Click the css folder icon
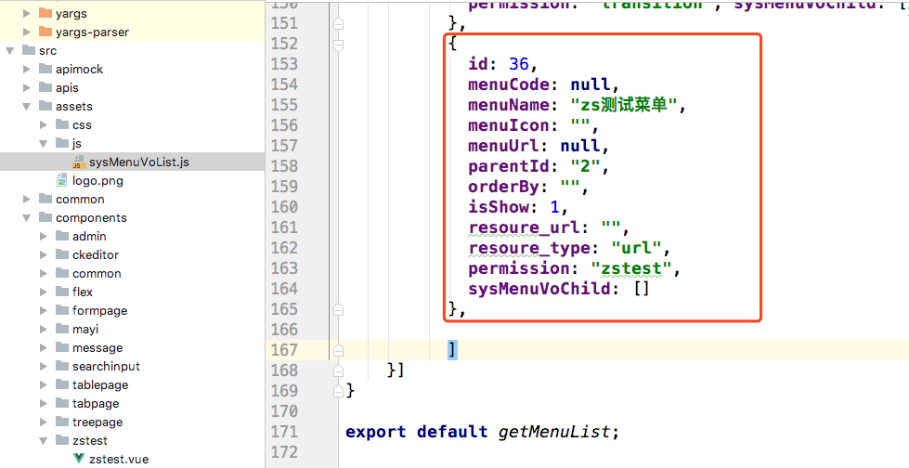This screenshot has width=909, height=468. point(62,124)
